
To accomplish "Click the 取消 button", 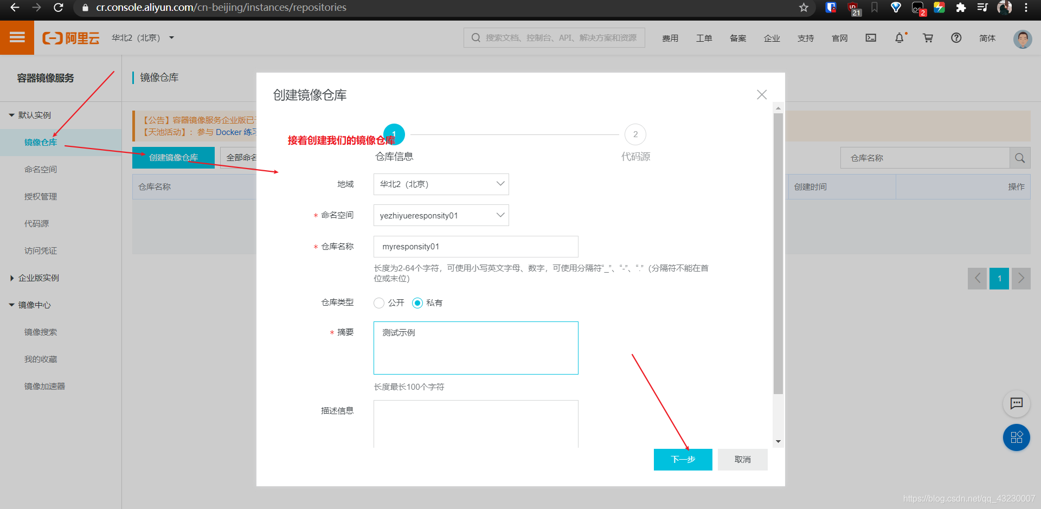I will coord(742,459).
